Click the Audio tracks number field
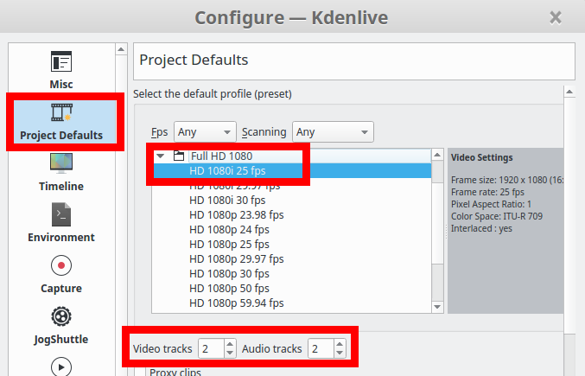The image size is (585, 376). pyautogui.click(x=321, y=348)
